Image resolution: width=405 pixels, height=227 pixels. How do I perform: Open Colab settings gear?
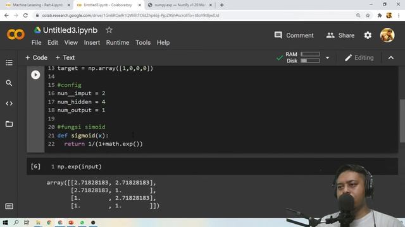pyautogui.click(x=368, y=35)
